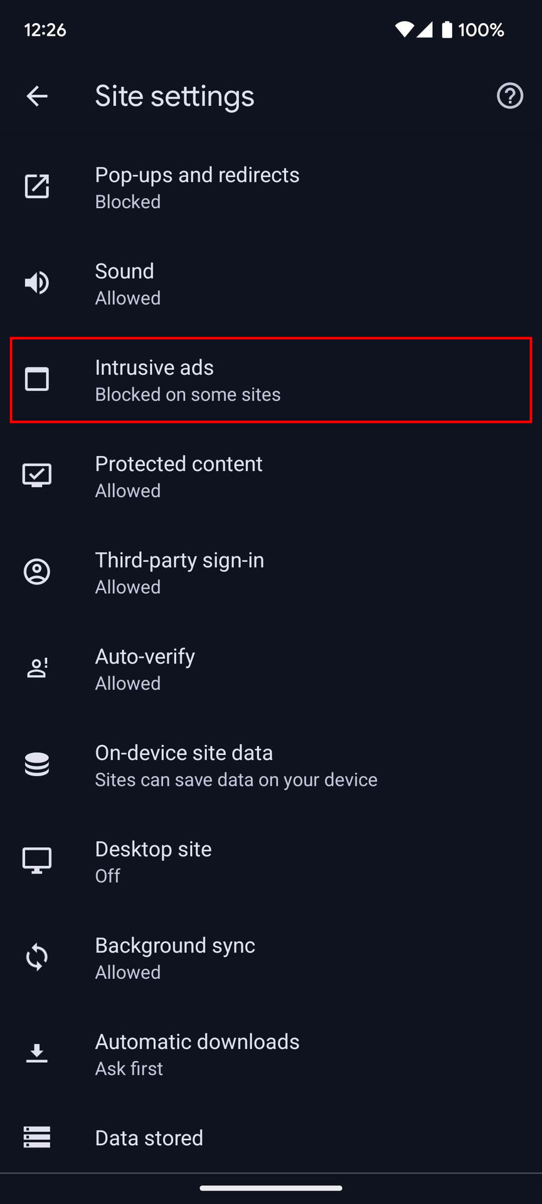Tap the bottom navigation gesture handle

point(271,1188)
